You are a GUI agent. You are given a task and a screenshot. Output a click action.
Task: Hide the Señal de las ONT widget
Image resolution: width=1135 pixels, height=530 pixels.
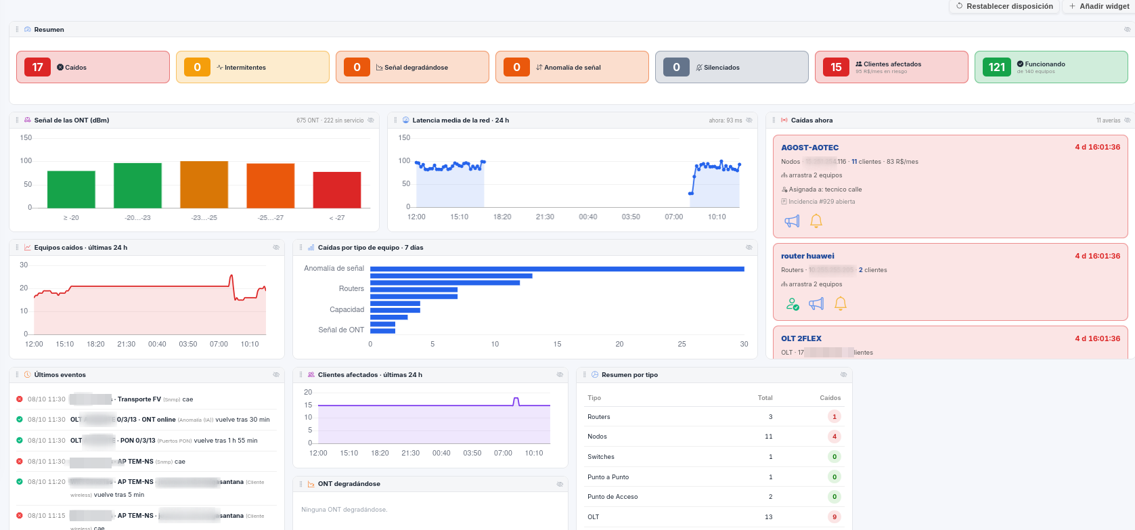pyautogui.click(x=371, y=120)
